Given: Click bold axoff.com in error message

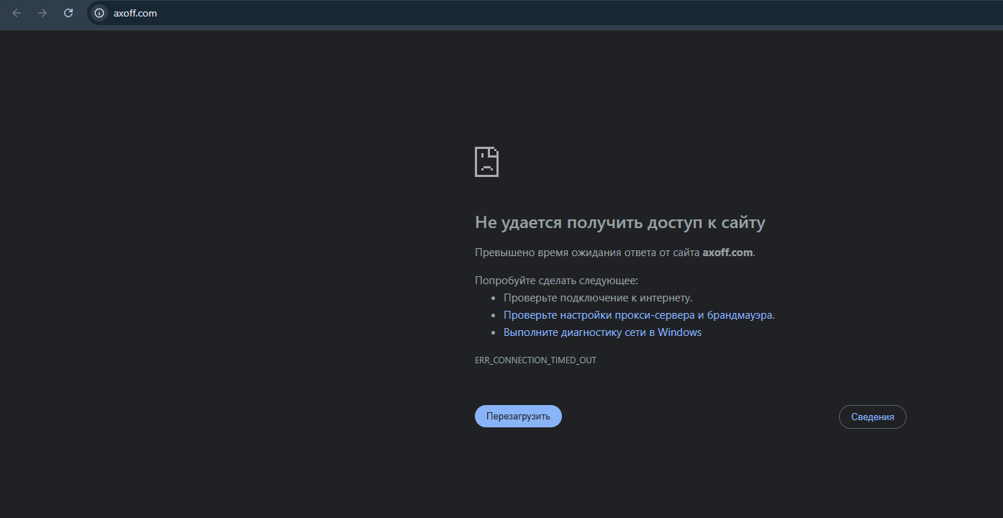Looking at the screenshot, I should click(727, 253).
